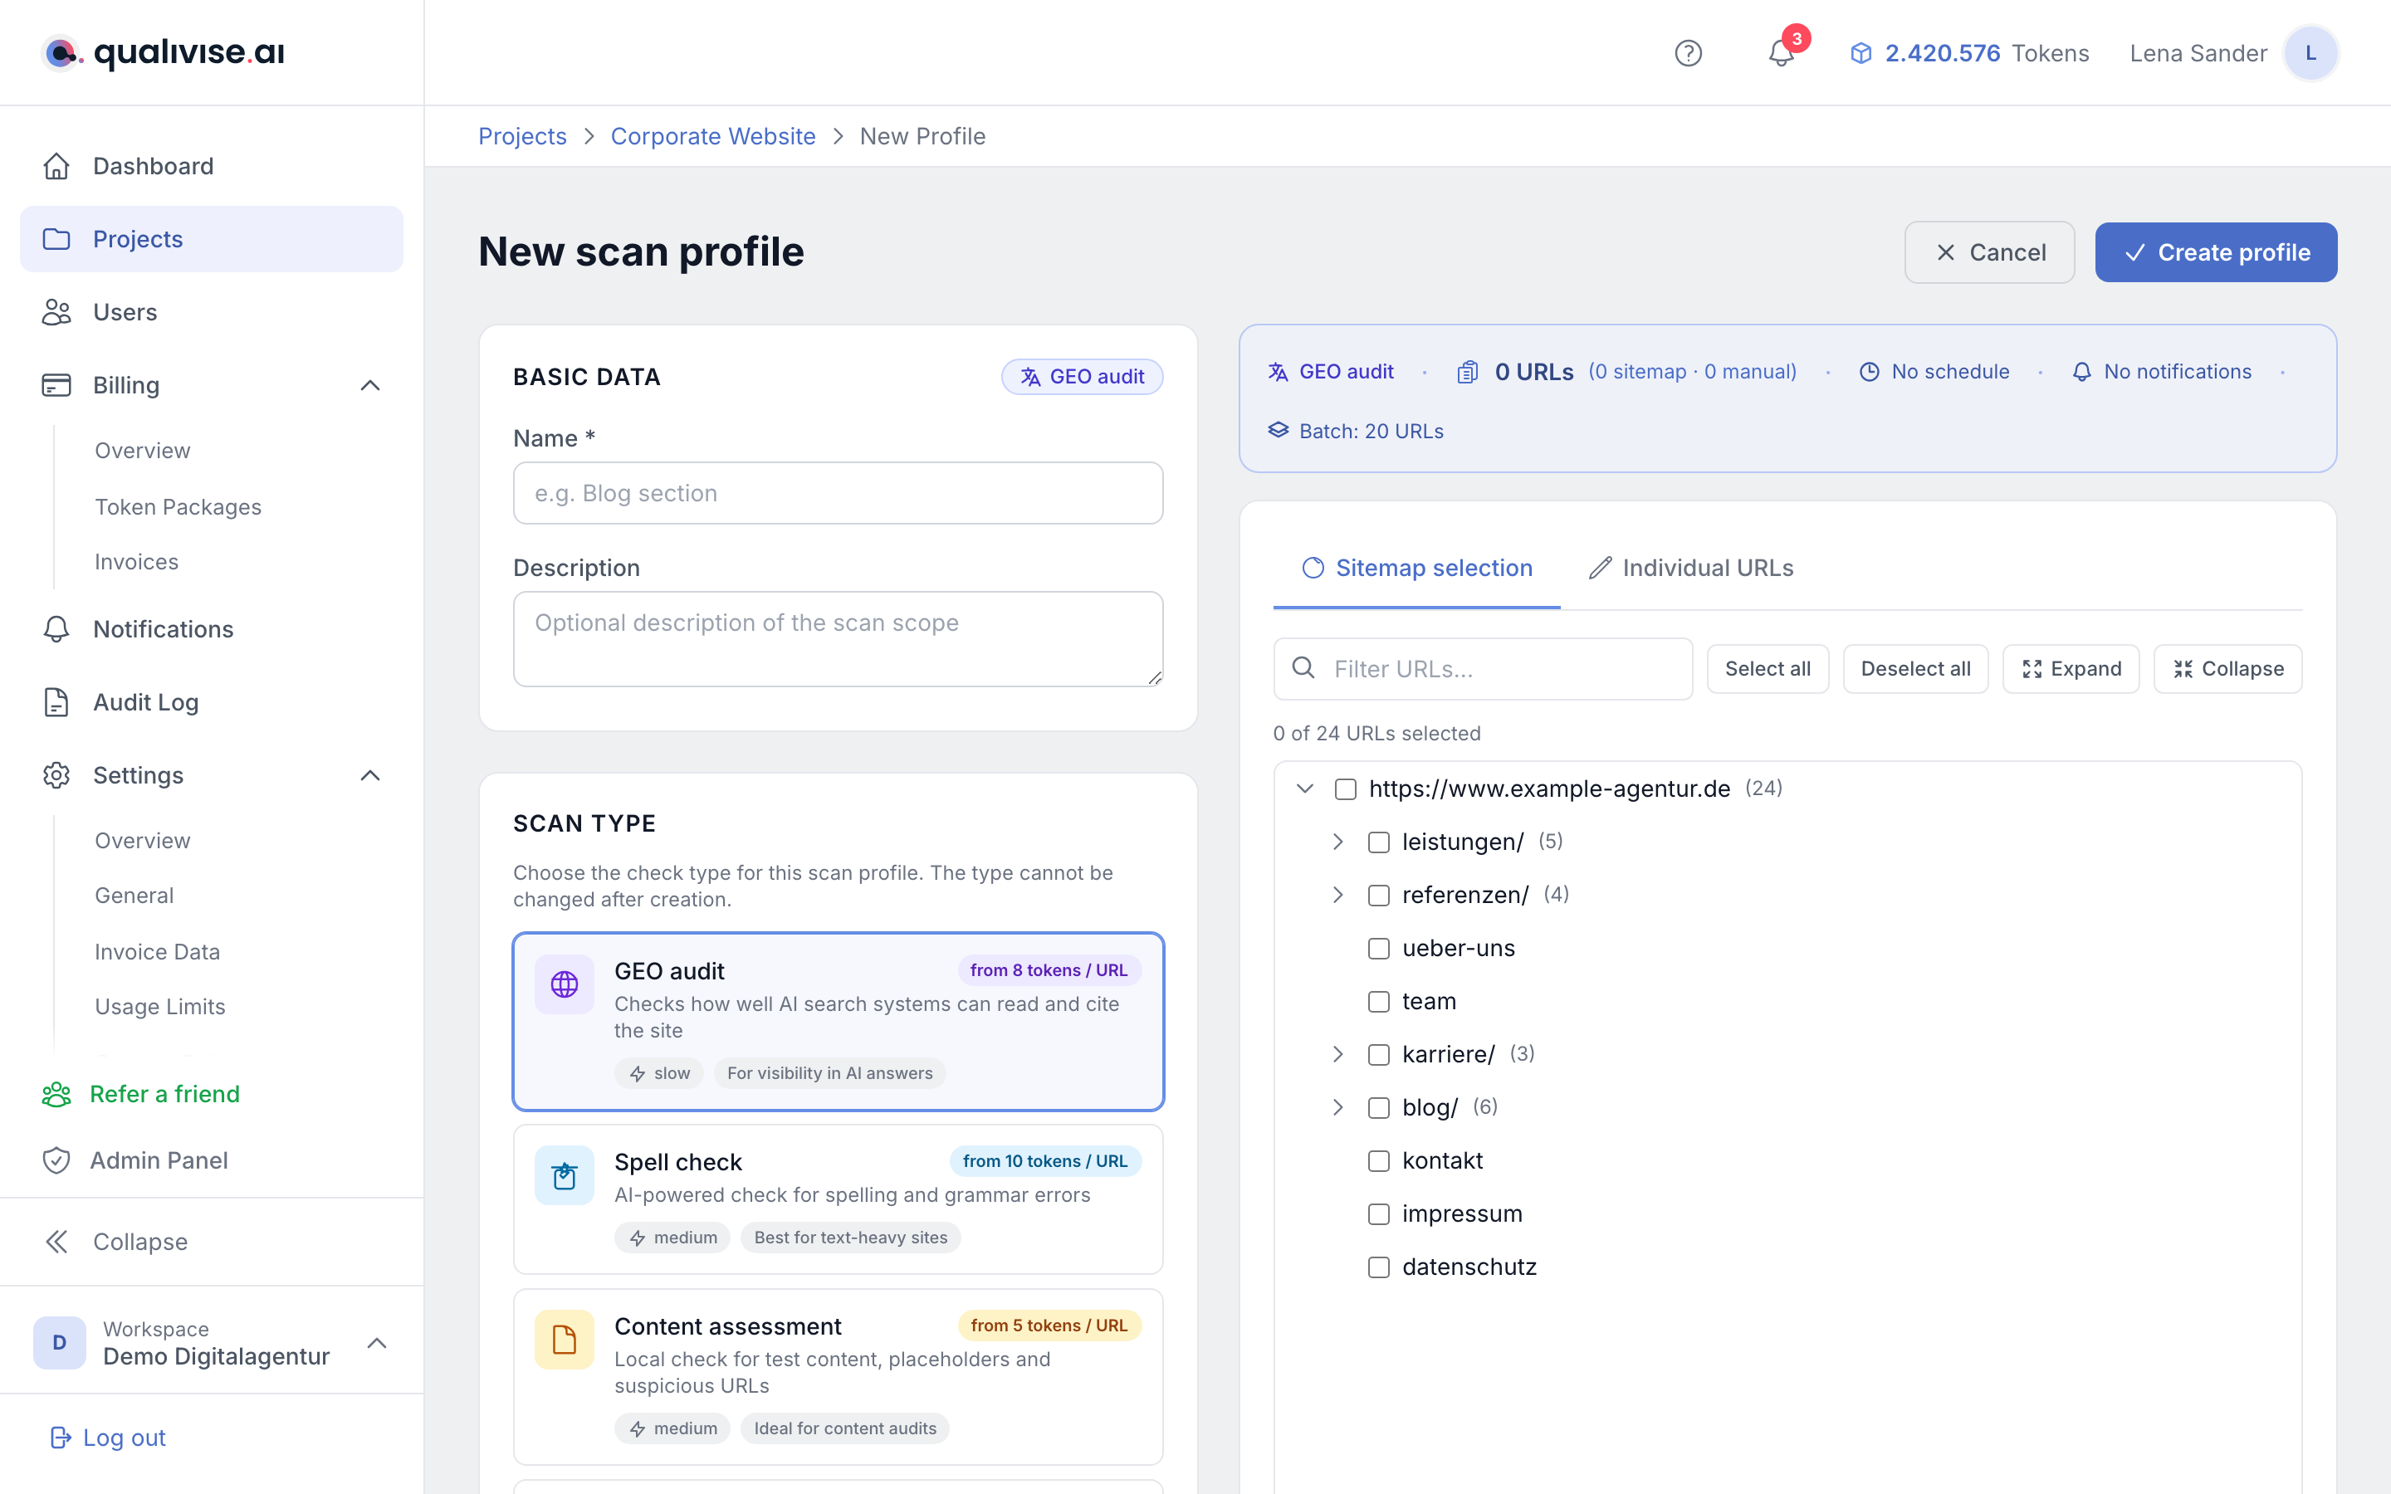Check the kontakt checkbox

[1378, 1161]
